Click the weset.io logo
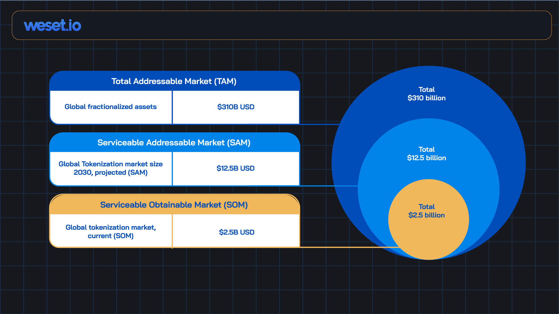Screen dimensions: 559x314 click(x=52, y=26)
